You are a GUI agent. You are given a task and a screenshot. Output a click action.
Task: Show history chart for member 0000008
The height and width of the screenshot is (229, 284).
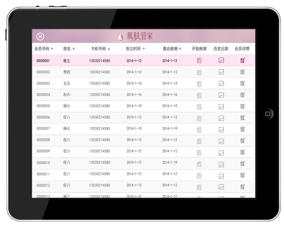(x=221, y=140)
